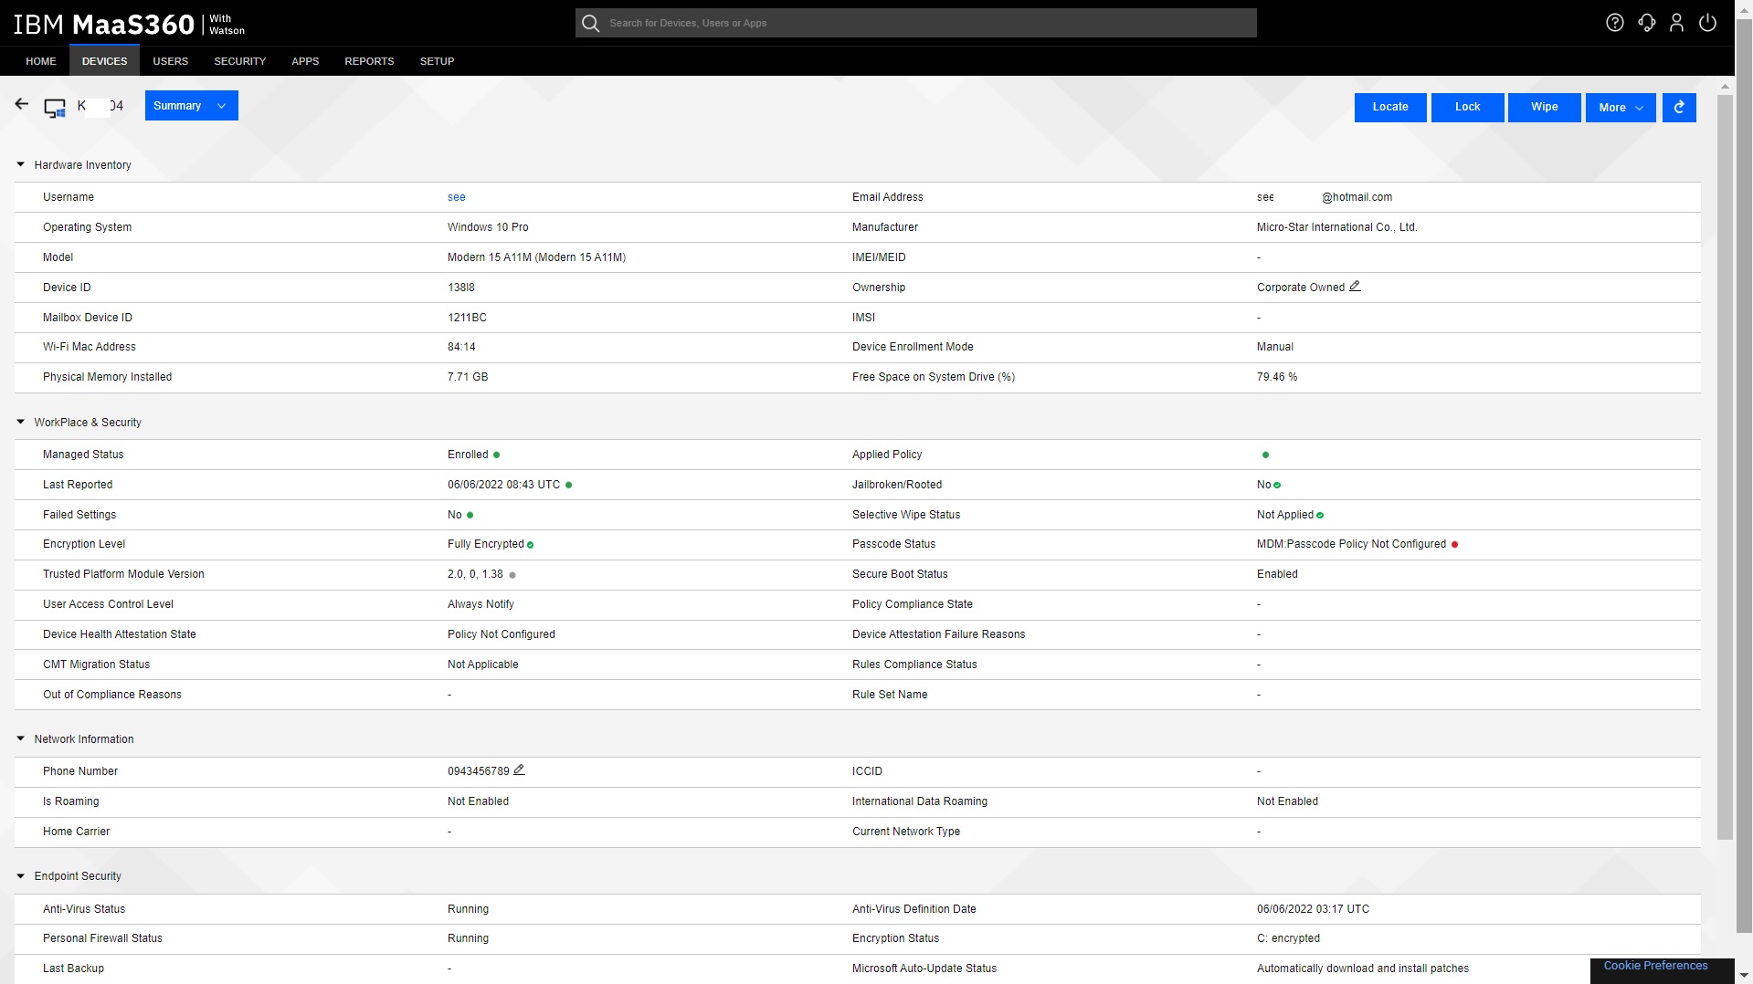Open the Summary view dropdown
The width and height of the screenshot is (1753, 984).
[x=192, y=106]
